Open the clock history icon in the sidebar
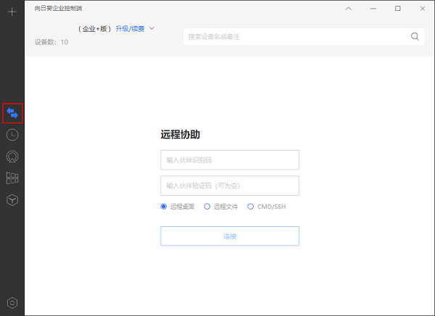435x316 pixels. click(12, 134)
